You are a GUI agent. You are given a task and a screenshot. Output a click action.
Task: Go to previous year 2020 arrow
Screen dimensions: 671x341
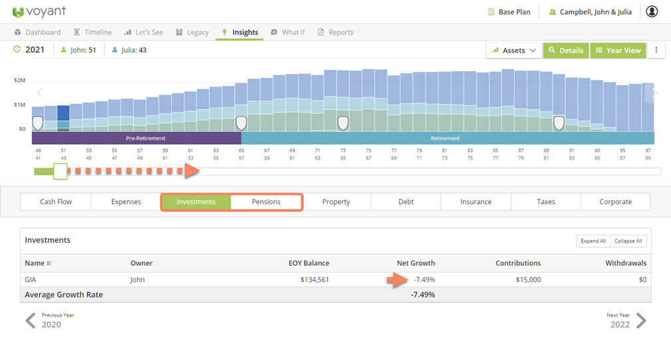(x=31, y=321)
